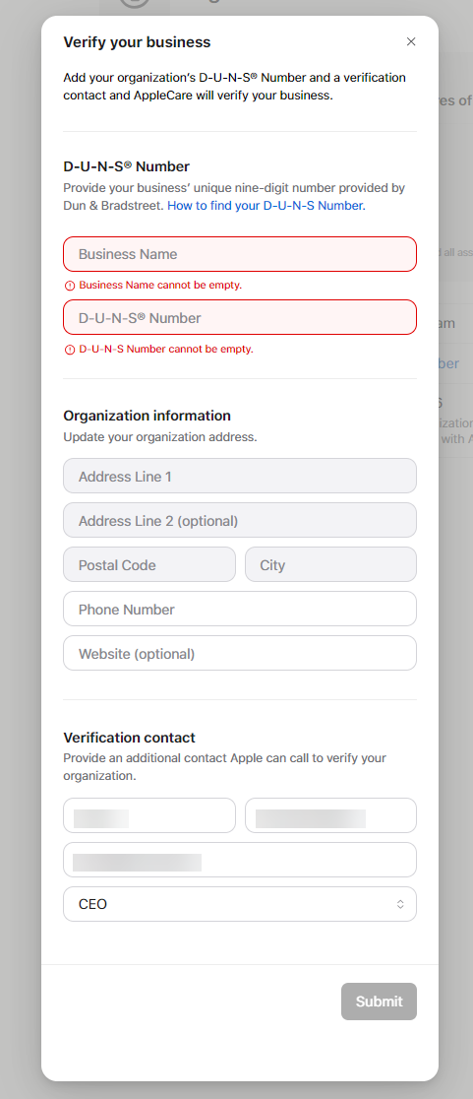The height and width of the screenshot is (1099, 473).
Task: Click the Verify your business heading
Action: [137, 42]
